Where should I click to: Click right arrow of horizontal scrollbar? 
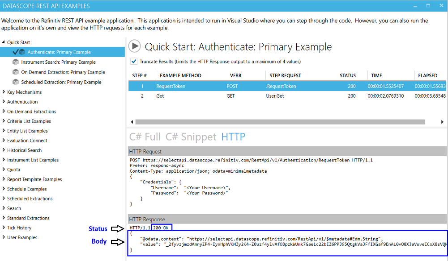[442, 122]
